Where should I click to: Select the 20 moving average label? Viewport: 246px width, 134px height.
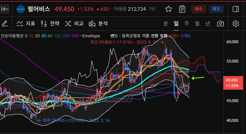tap(38, 36)
